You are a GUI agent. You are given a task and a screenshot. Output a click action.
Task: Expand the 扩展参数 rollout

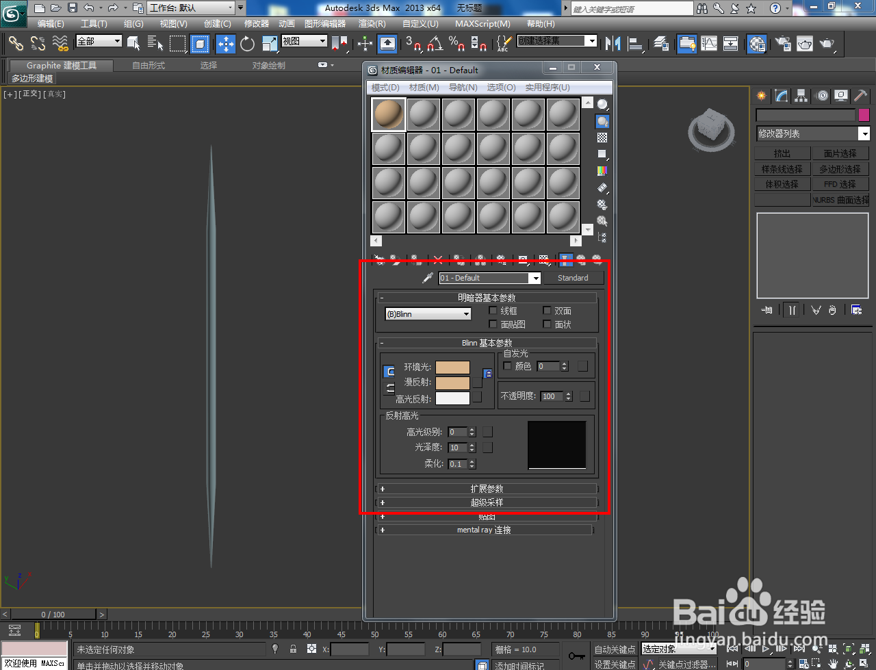point(487,488)
